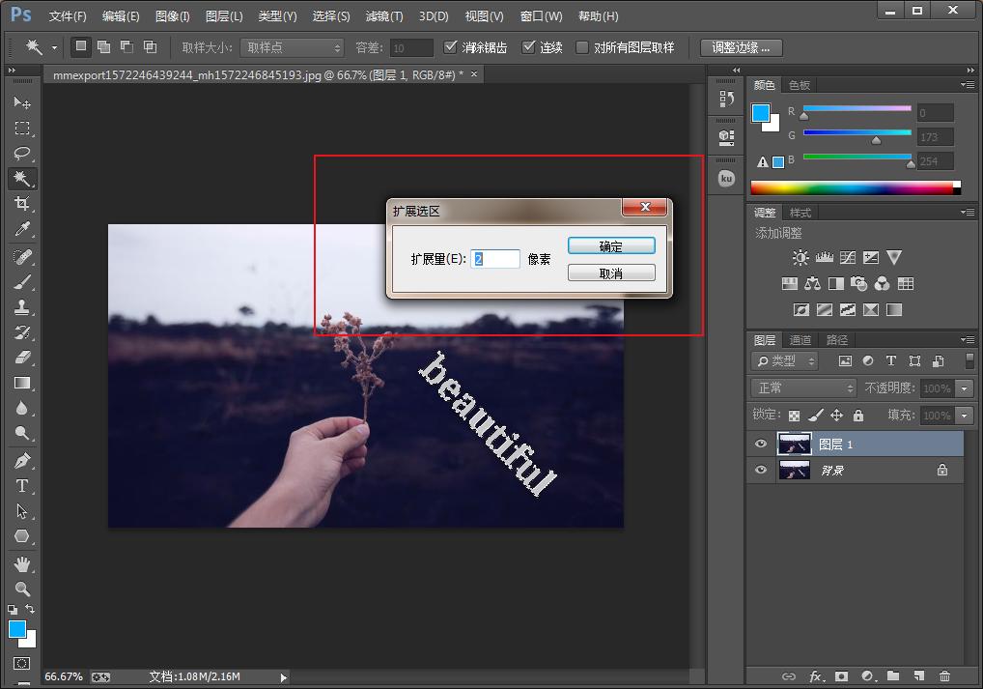Open the 滤镜(T) menu
This screenshot has width=983, height=689.
384,16
